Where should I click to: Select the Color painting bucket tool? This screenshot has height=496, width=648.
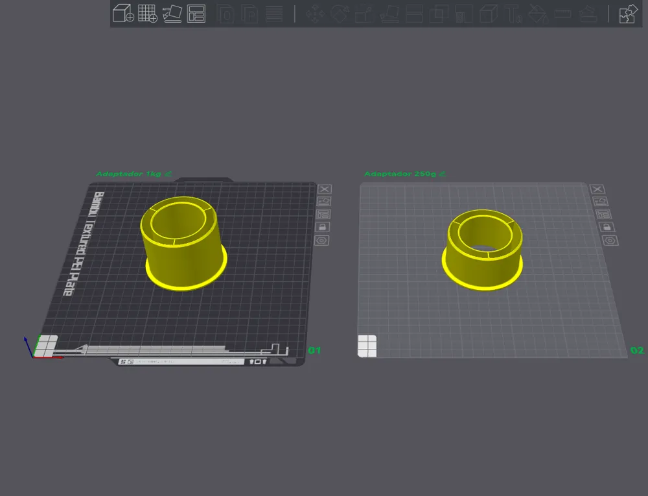[538, 13]
